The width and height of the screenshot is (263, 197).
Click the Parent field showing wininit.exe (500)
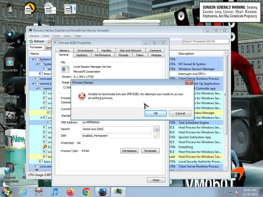click(x=117, y=129)
